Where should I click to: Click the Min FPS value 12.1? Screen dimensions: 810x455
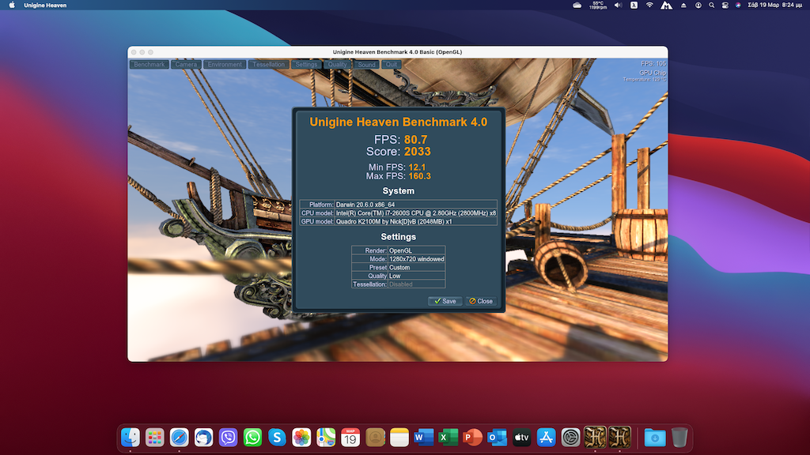click(417, 167)
